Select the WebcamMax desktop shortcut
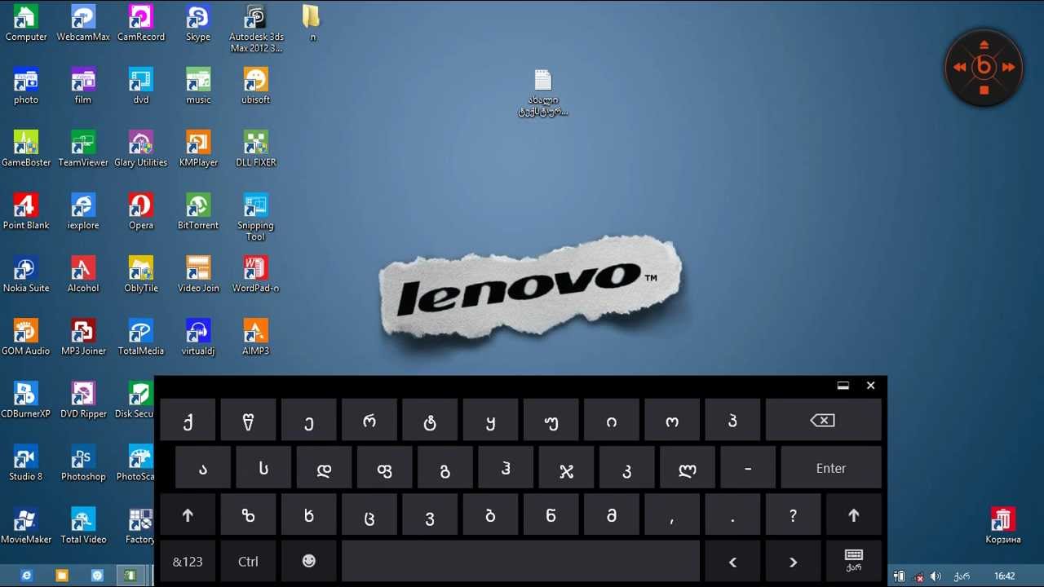This screenshot has width=1044, height=587. [x=83, y=23]
